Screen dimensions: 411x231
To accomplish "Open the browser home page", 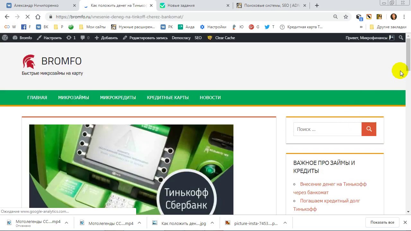I will point(38,17).
